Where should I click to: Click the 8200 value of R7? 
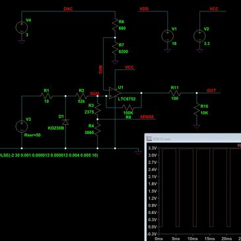123,52
